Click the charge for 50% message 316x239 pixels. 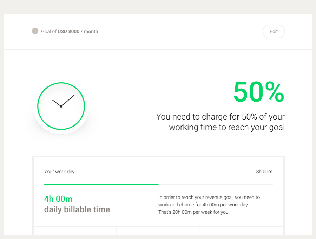click(x=220, y=122)
